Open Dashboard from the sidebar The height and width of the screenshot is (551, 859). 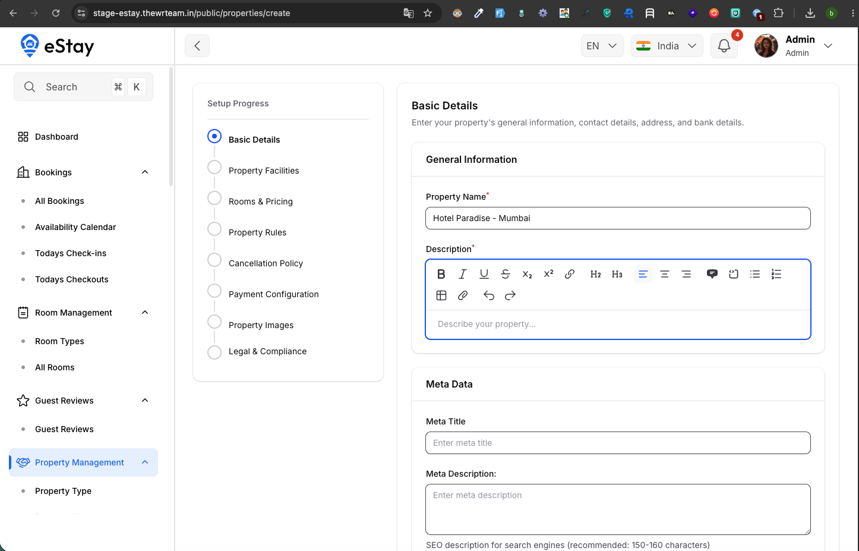click(56, 137)
